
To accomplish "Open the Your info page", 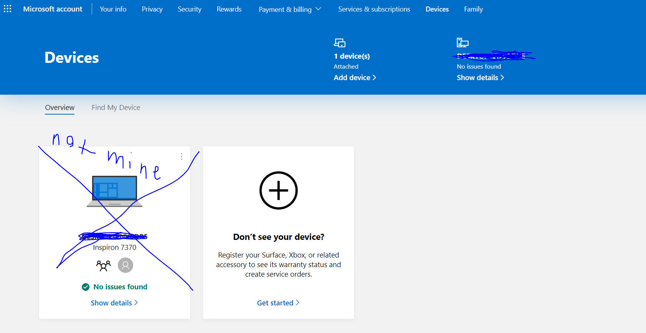I will pyautogui.click(x=113, y=9).
